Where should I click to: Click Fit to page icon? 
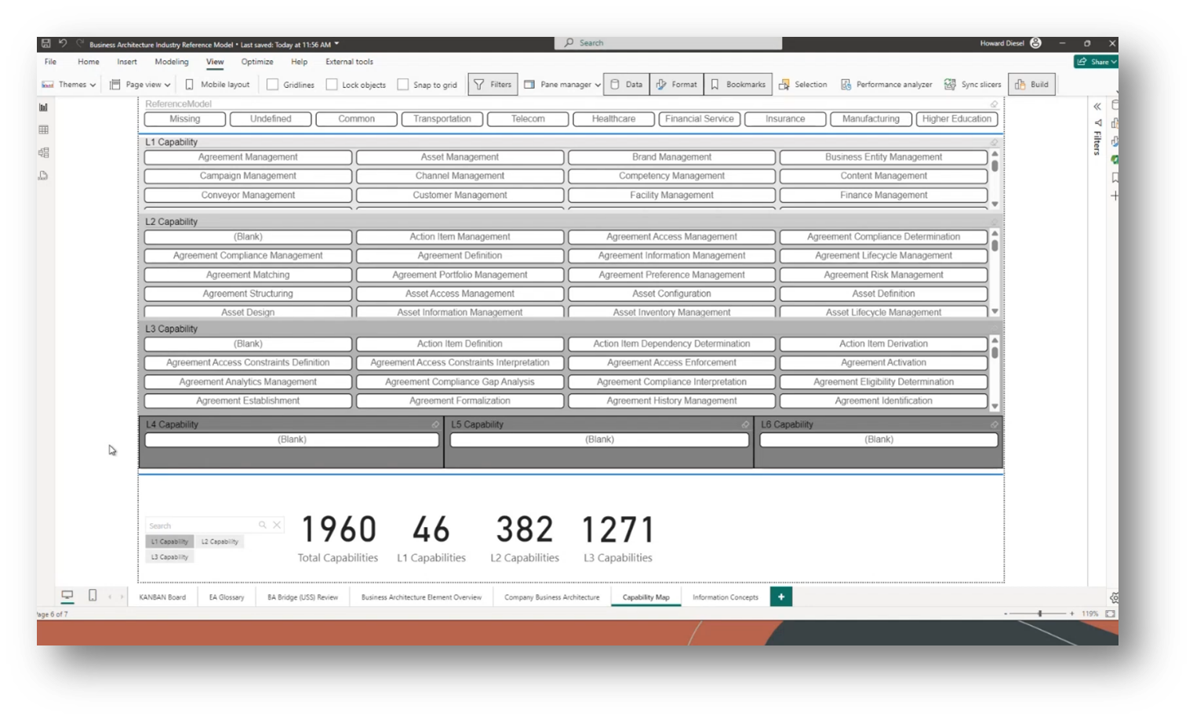pyautogui.click(x=1111, y=614)
